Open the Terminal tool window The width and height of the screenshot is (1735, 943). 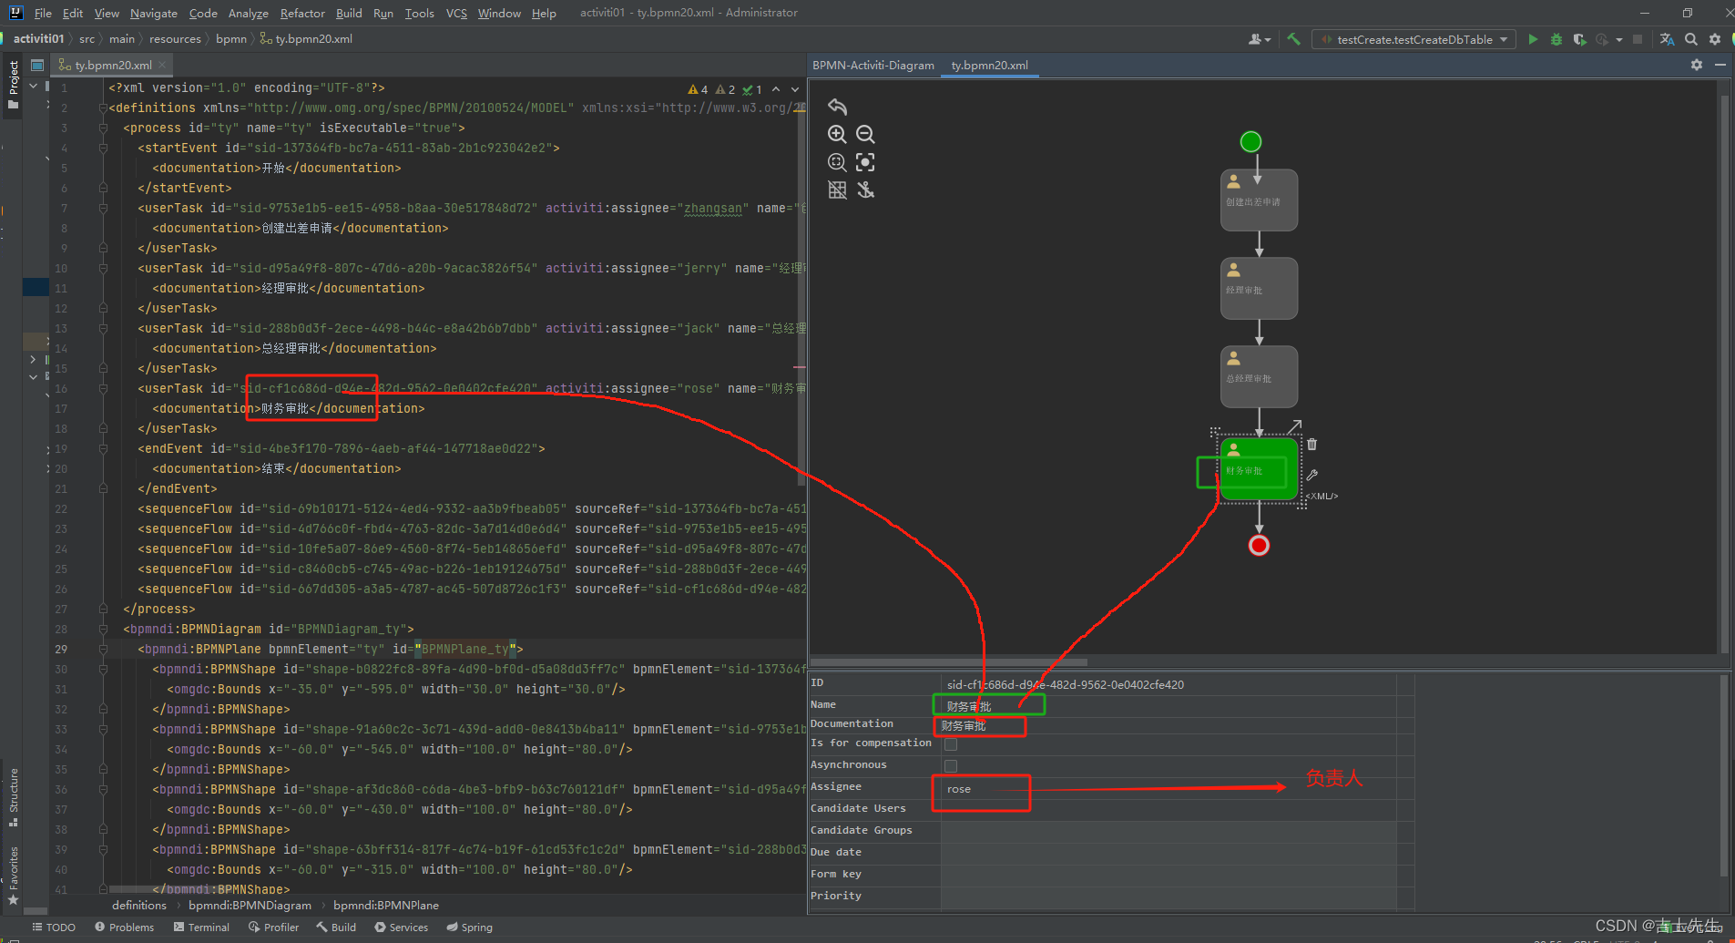coord(200,927)
